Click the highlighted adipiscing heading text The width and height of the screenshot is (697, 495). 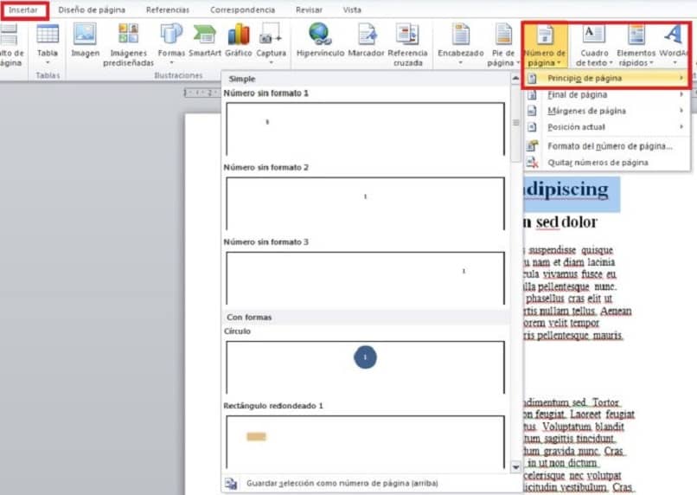click(x=566, y=190)
